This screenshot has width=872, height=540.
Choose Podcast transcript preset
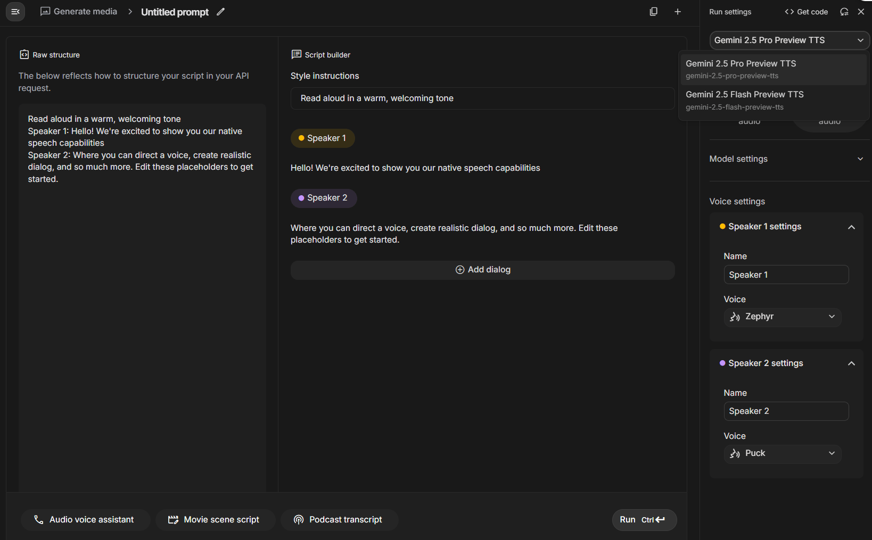point(339,520)
